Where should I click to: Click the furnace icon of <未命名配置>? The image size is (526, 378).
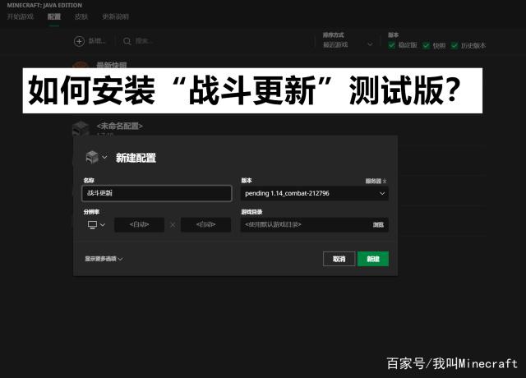point(81,128)
